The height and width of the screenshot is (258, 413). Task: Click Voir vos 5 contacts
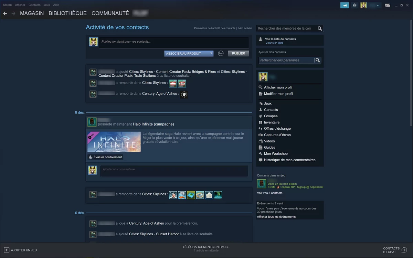point(269,193)
